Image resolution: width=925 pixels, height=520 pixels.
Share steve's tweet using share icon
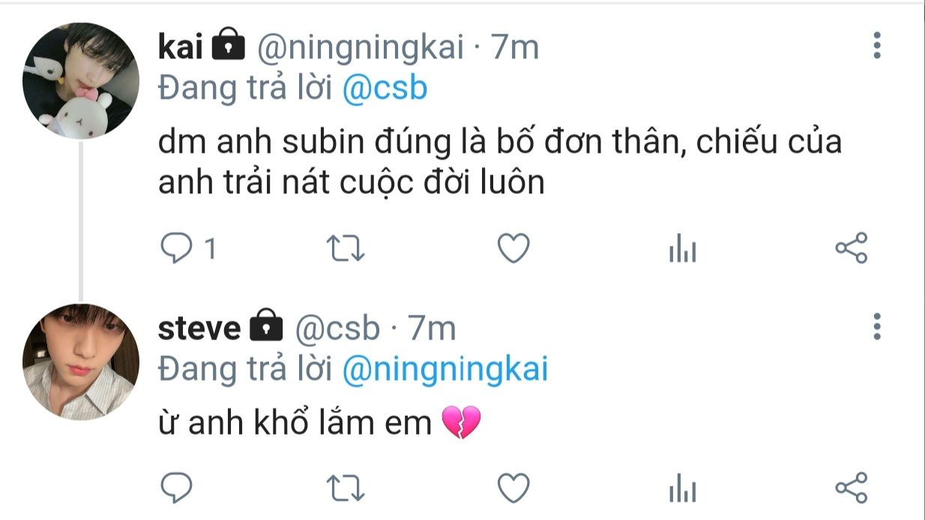pos(852,488)
